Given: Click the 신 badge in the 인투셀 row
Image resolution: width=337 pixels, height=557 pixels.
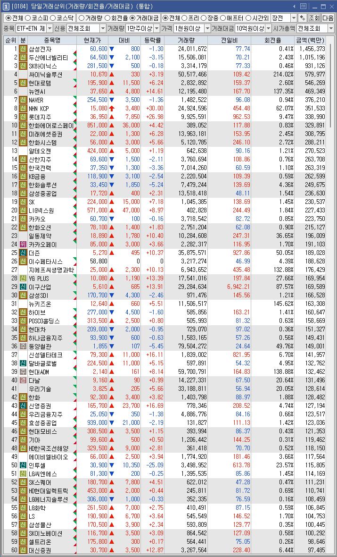Looking at the screenshot, I should point(23,465).
